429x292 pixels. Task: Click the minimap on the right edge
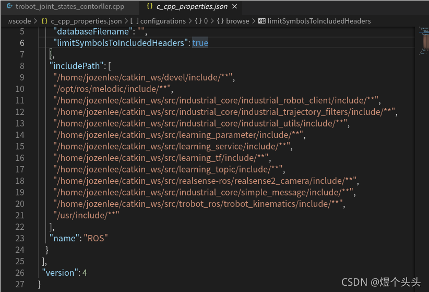click(424, 41)
